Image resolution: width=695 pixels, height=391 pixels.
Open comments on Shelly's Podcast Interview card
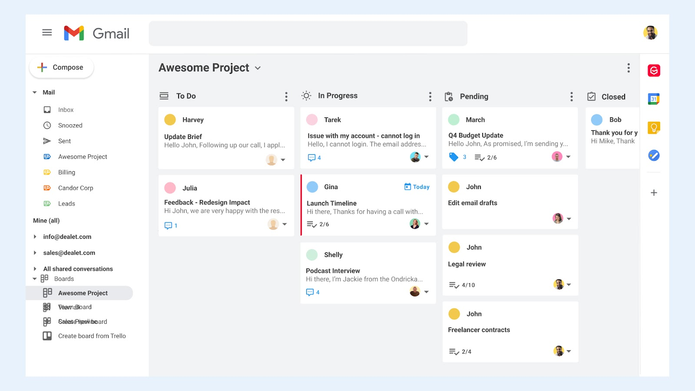[x=313, y=292]
